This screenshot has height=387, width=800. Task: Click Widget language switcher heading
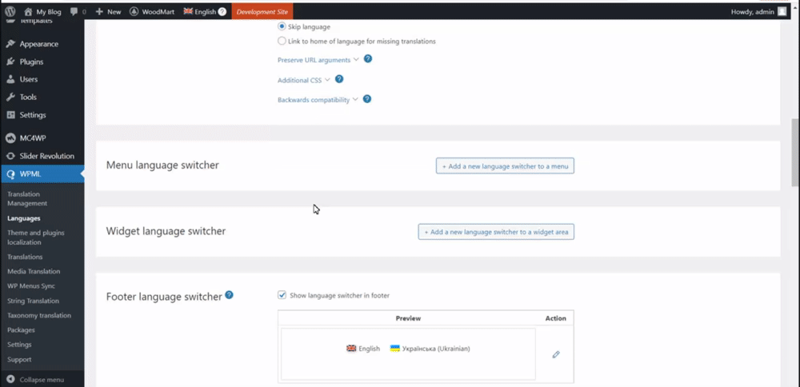[166, 231]
